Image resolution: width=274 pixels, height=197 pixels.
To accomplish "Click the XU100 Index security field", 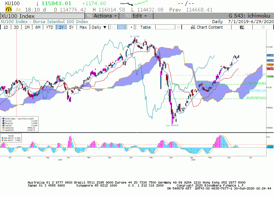I will click(42, 16).
